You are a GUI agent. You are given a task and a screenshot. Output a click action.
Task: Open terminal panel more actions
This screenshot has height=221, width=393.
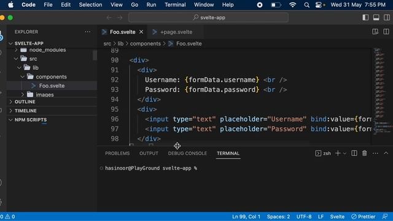tap(375, 153)
